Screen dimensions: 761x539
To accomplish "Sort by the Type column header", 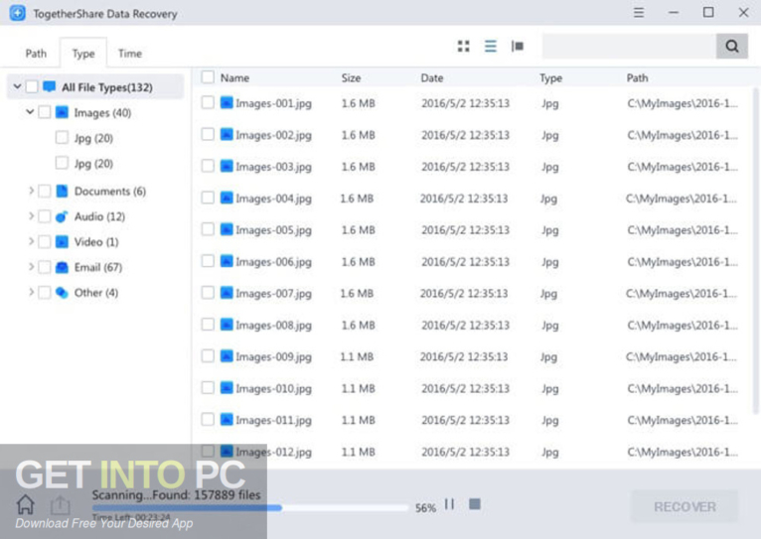I will [x=550, y=78].
